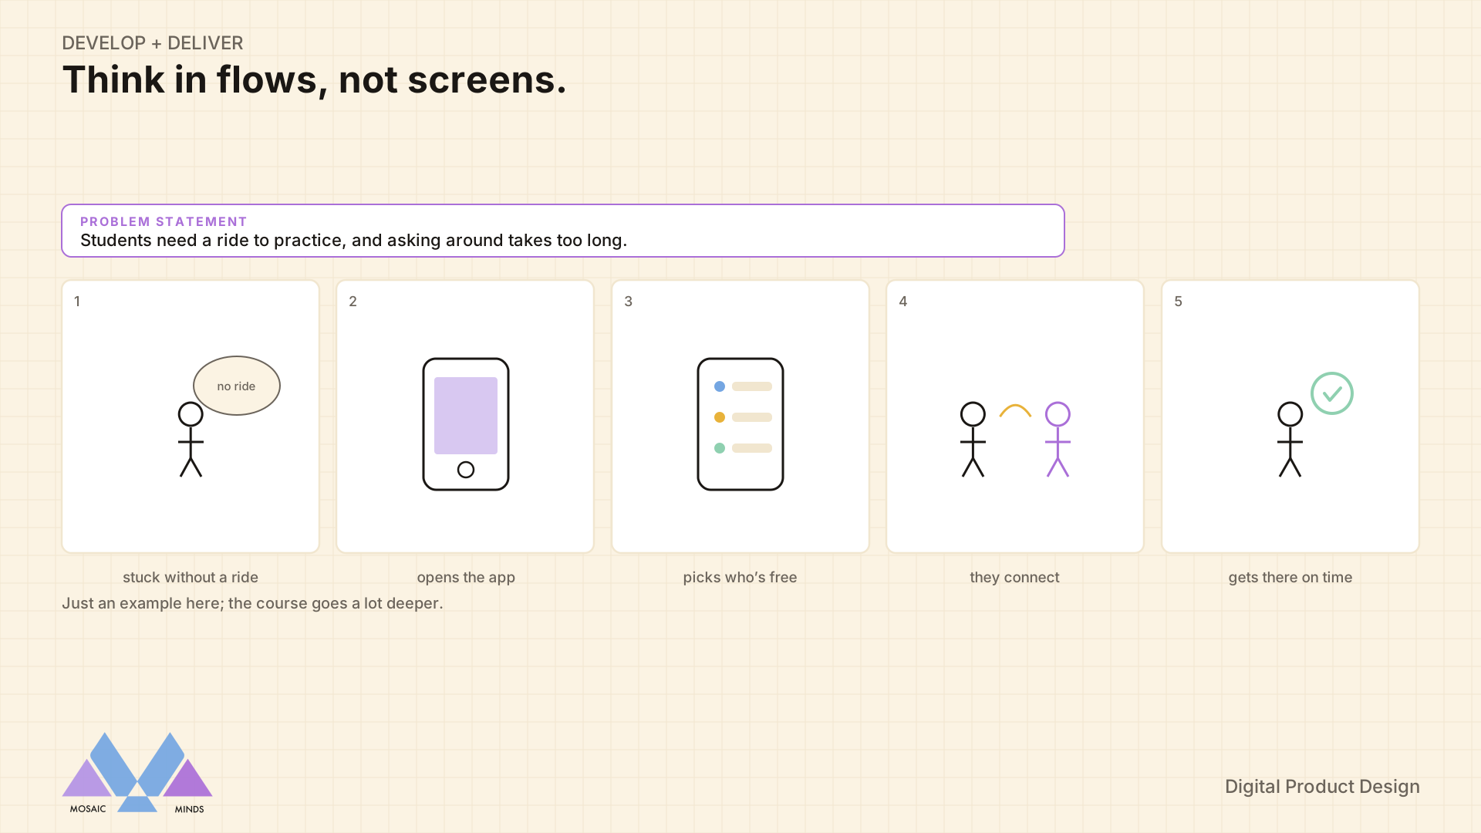Select the green dot list row
This screenshot has width=1481, height=833.
click(x=743, y=448)
